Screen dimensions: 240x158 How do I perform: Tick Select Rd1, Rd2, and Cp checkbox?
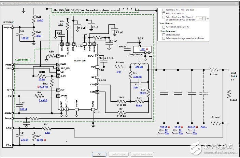click(164, 27)
